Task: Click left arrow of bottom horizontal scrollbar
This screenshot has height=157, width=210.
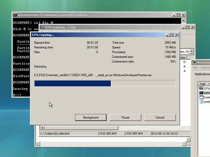Action: [38, 144]
